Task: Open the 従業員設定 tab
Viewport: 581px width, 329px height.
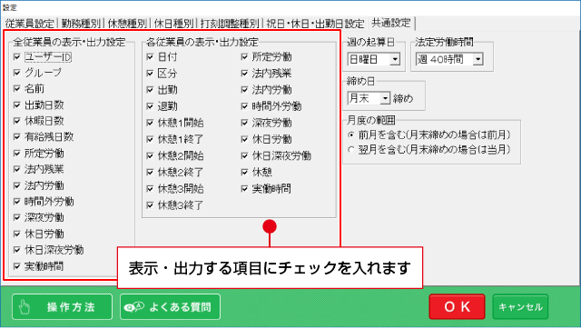Action: pyautogui.click(x=30, y=24)
